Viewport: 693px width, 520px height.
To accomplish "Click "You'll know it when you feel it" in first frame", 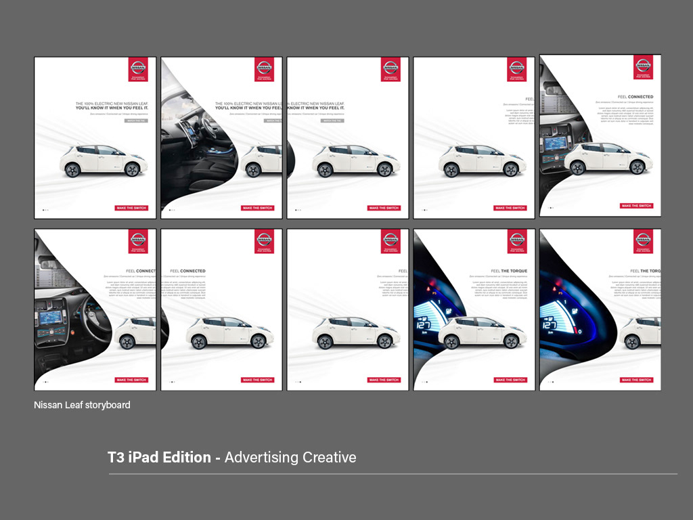I will click(x=112, y=108).
